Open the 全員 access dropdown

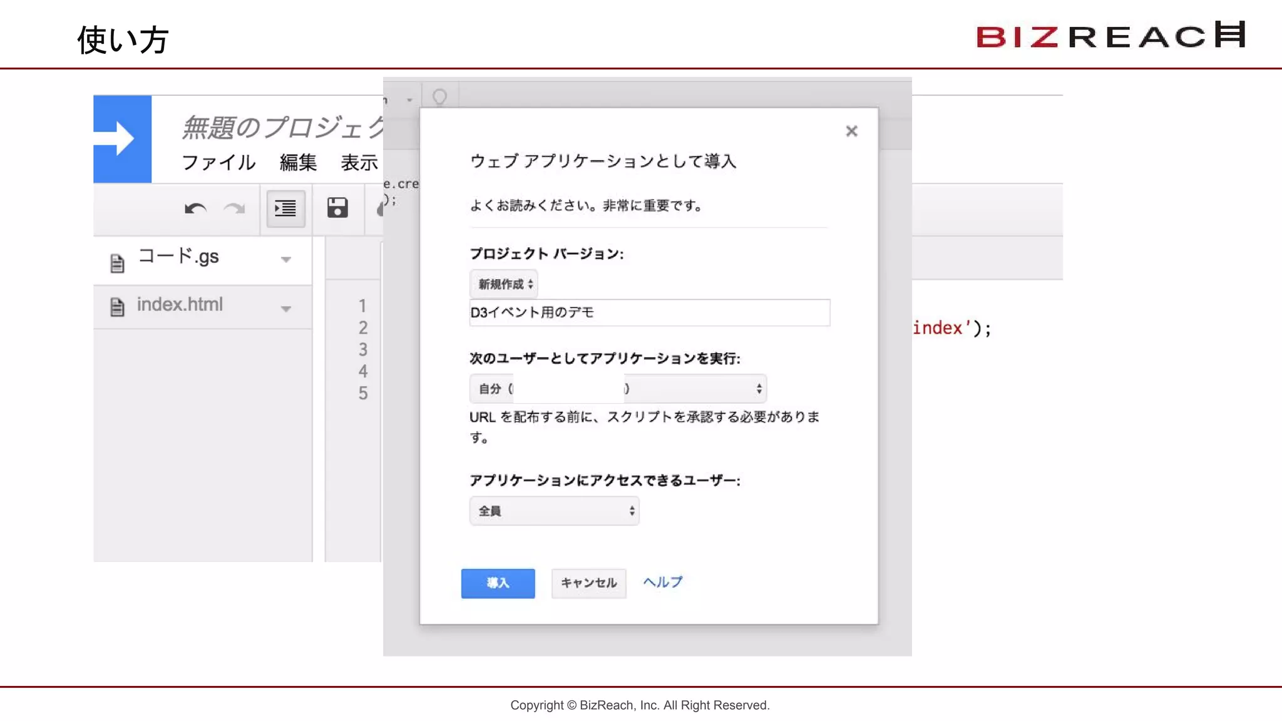click(x=554, y=511)
